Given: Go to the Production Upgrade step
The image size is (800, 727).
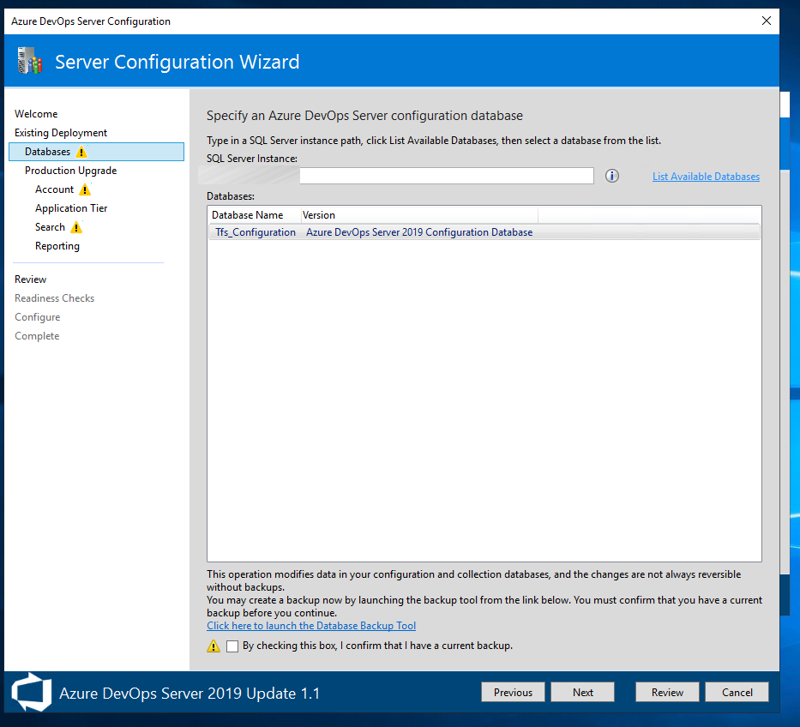Looking at the screenshot, I should (x=71, y=171).
